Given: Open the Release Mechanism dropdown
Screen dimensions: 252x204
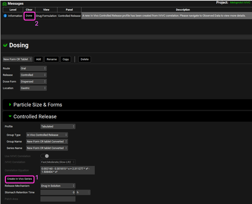Looking at the screenshot, I should click(57, 186).
